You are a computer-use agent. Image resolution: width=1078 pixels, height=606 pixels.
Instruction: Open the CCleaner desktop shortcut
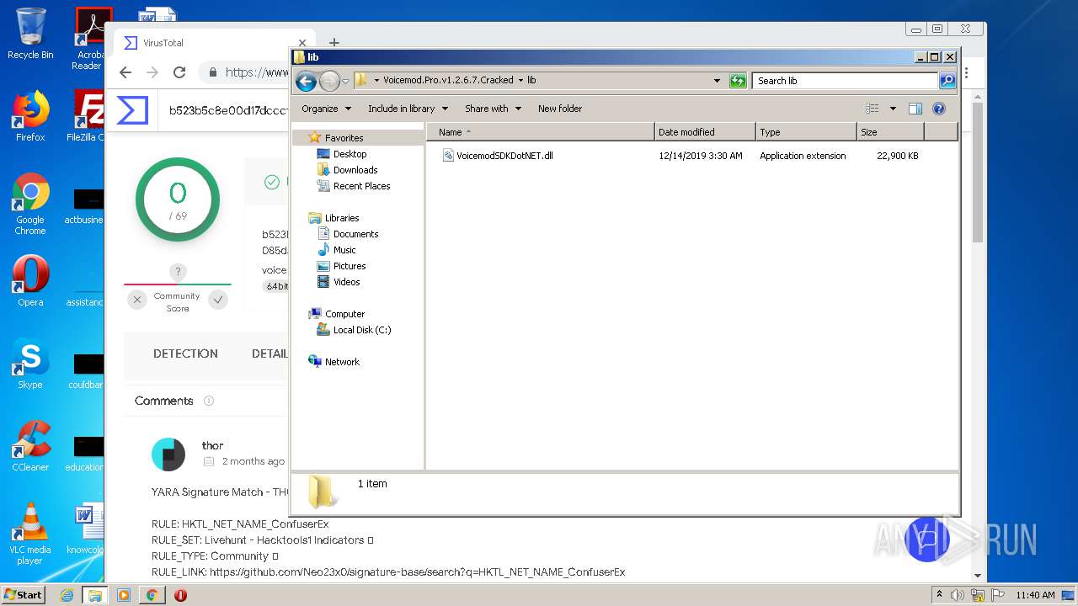pyautogui.click(x=30, y=446)
